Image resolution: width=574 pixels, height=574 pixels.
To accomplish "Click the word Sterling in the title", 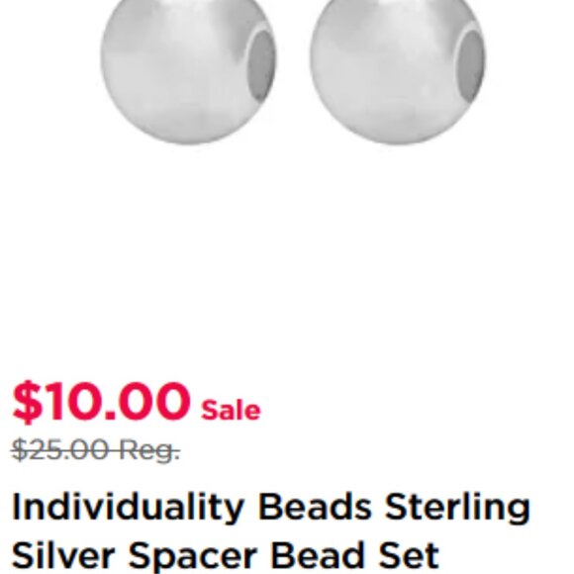I will coord(457,508).
